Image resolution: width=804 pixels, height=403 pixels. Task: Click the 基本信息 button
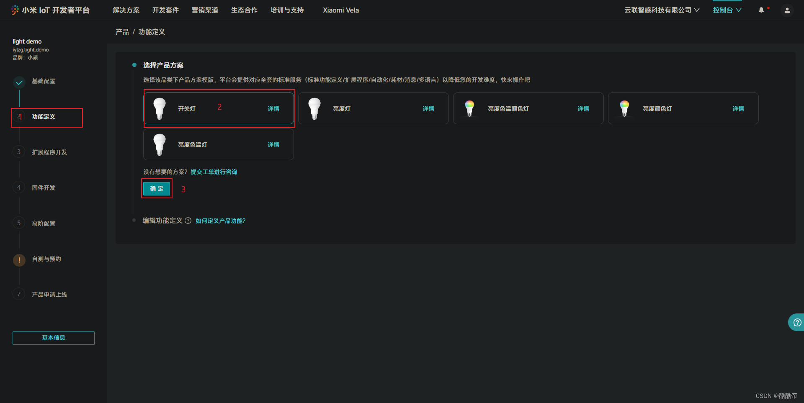pos(54,338)
